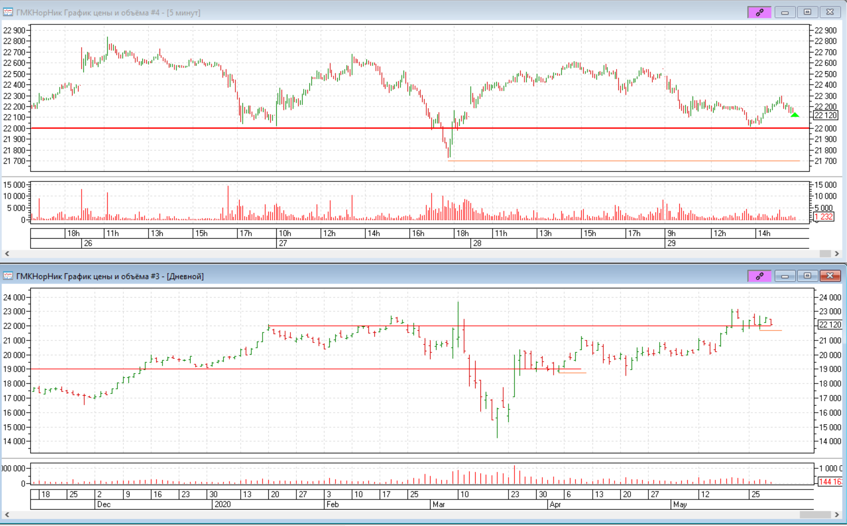Maximize the daily chart window
Screen dimensions: 847x526
tap(807, 276)
